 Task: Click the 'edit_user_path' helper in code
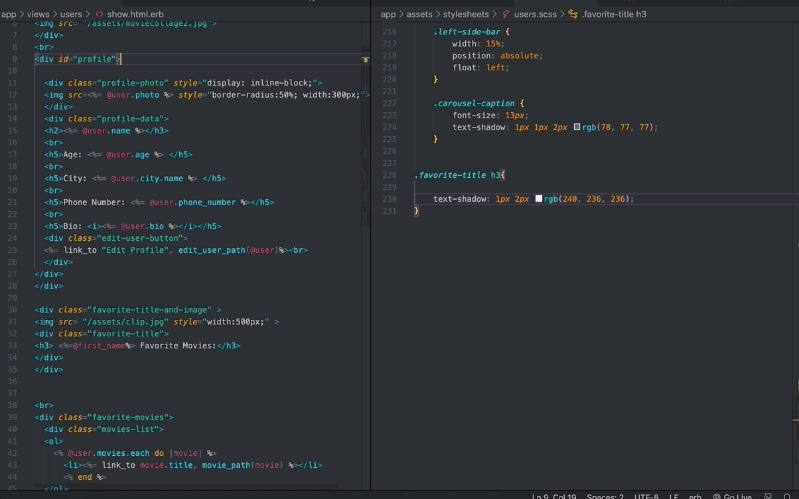[212, 250]
